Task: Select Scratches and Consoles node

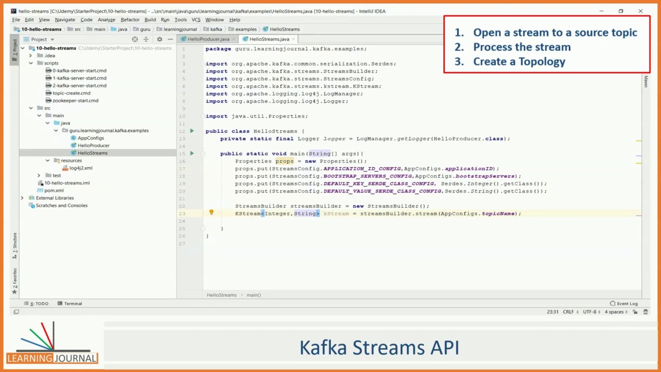Action: (61, 206)
